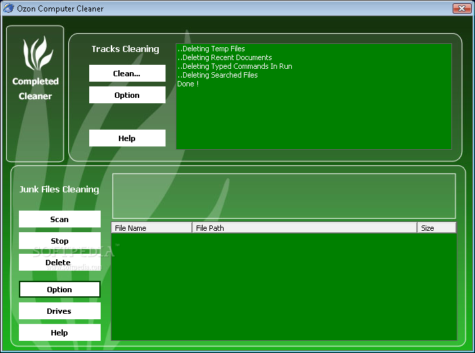This screenshot has width=475, height=353.
Task: Click the 'Junk Files Cleaning' heading
Action: pyautogui.click(x=59, y=190)
